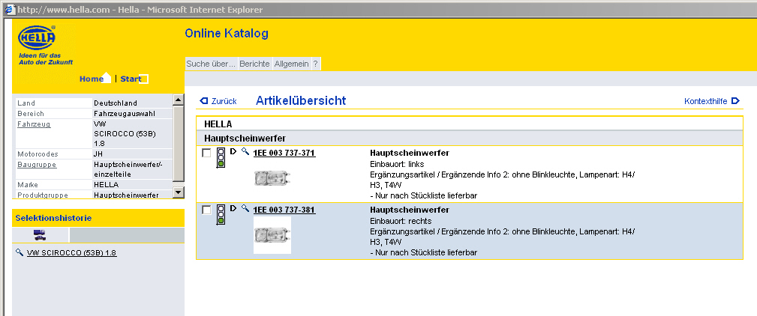Image resolution: width=757 pixels, height=316 pixels.
Task: Click magnifier icon beside 1EE 003 737-381
Action: (245, 209)
